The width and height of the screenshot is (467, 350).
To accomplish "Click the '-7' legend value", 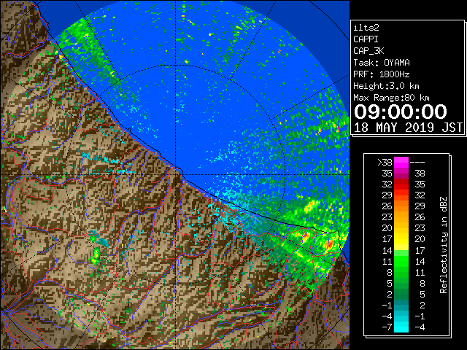I will [x=387, y=327].
